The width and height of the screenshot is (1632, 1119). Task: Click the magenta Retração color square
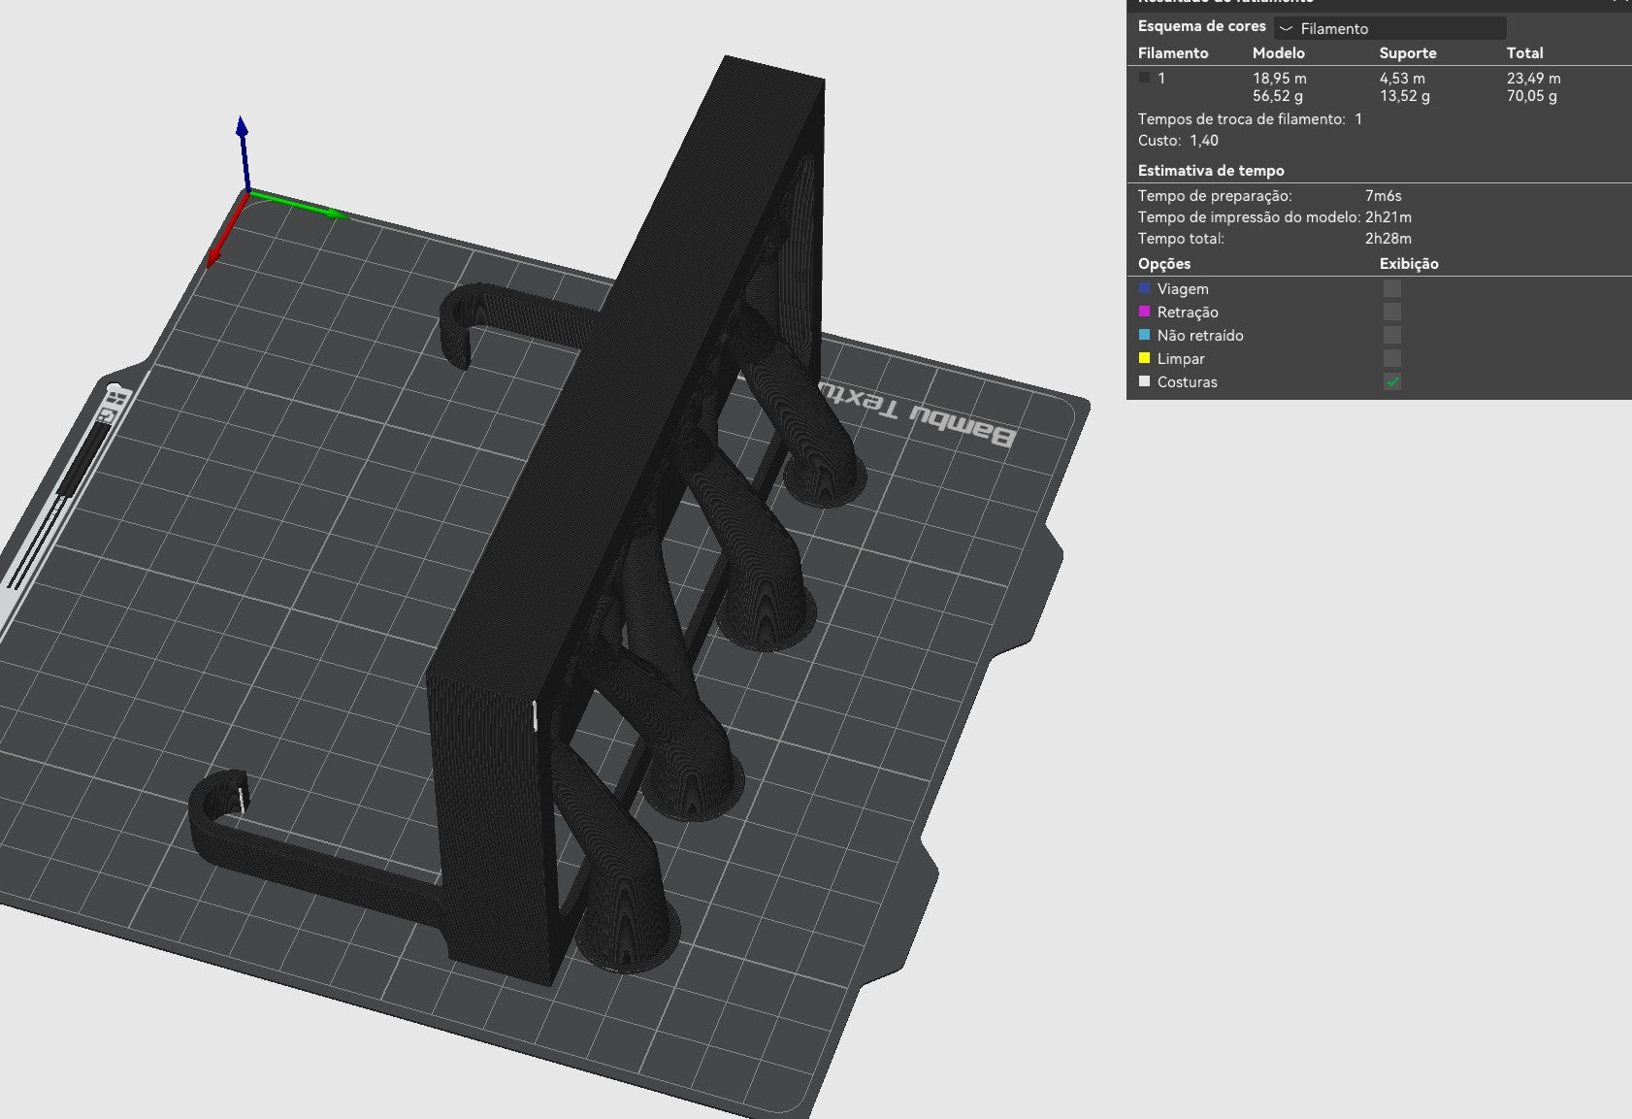pyautogui.click(x=1144, y=312)
